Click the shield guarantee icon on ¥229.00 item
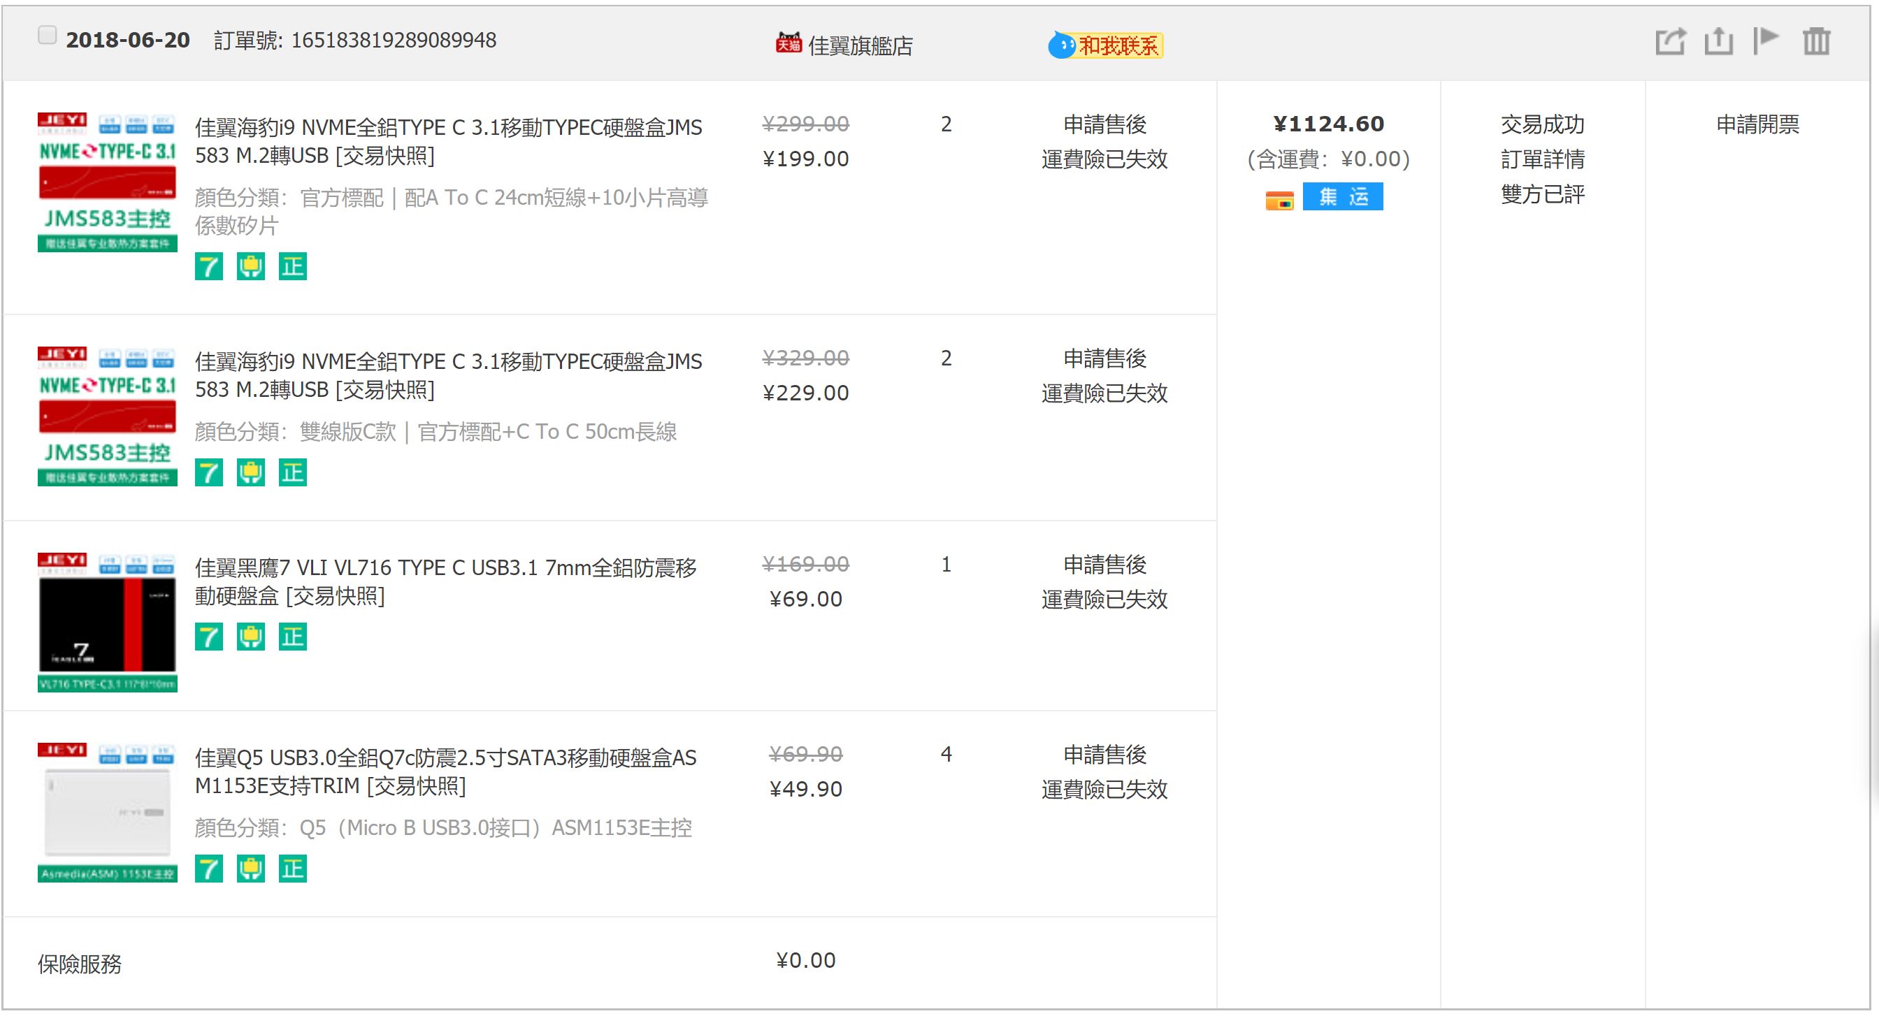 [251, 472]
